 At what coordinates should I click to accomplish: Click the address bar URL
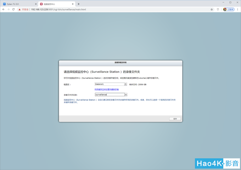click(58, 9)
